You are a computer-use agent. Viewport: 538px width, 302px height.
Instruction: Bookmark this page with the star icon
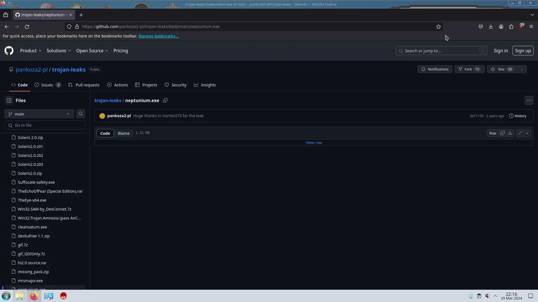tap(439, 27)
